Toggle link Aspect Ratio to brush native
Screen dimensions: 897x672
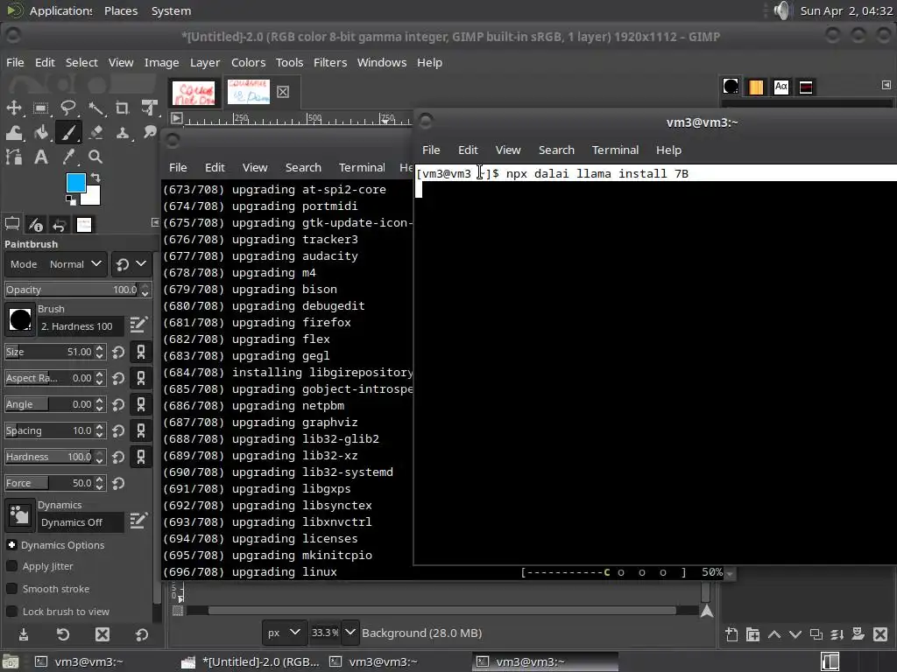[141, 378]
